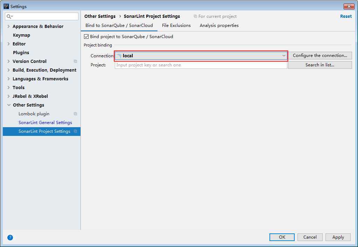
Task: Switch to Bind to SonarQube / SonarCloud tab
Action: [x=119, y=26]
